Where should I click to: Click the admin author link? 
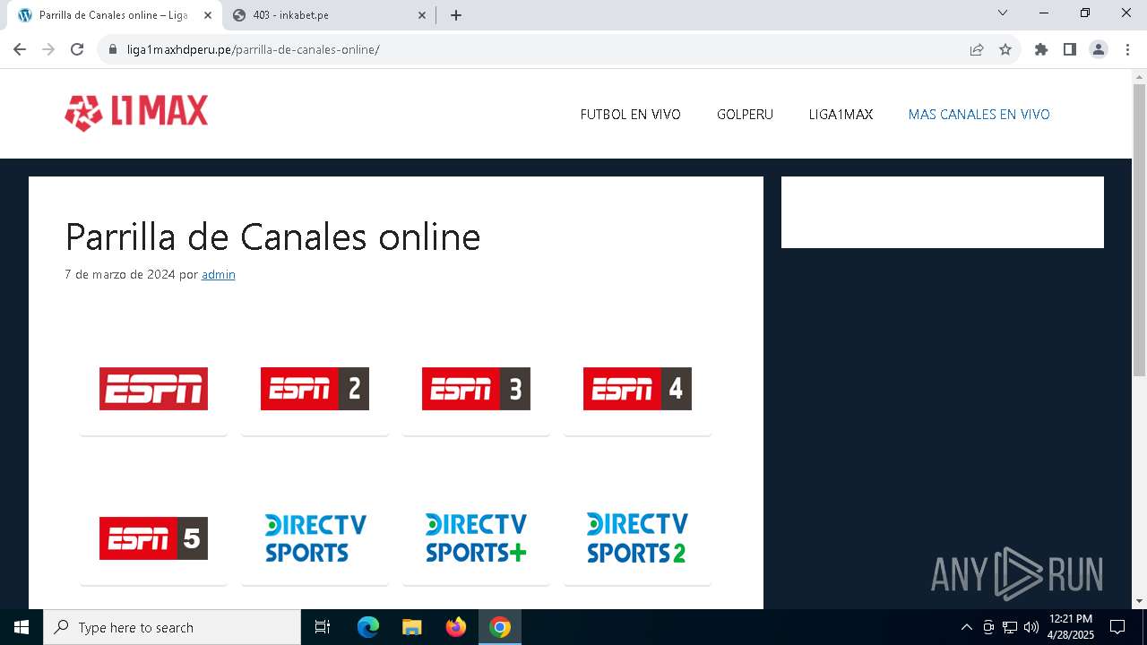tap(219, 274)
